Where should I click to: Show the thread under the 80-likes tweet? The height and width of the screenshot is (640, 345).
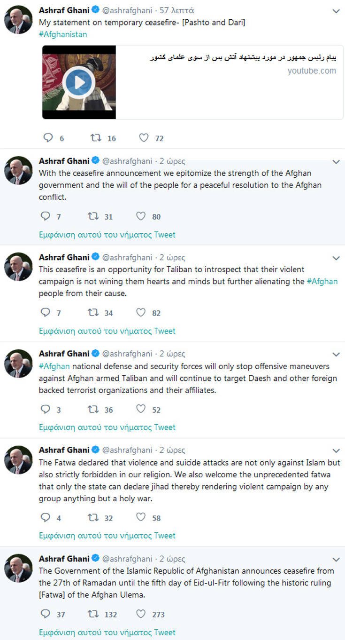click(x=107, y=234)
